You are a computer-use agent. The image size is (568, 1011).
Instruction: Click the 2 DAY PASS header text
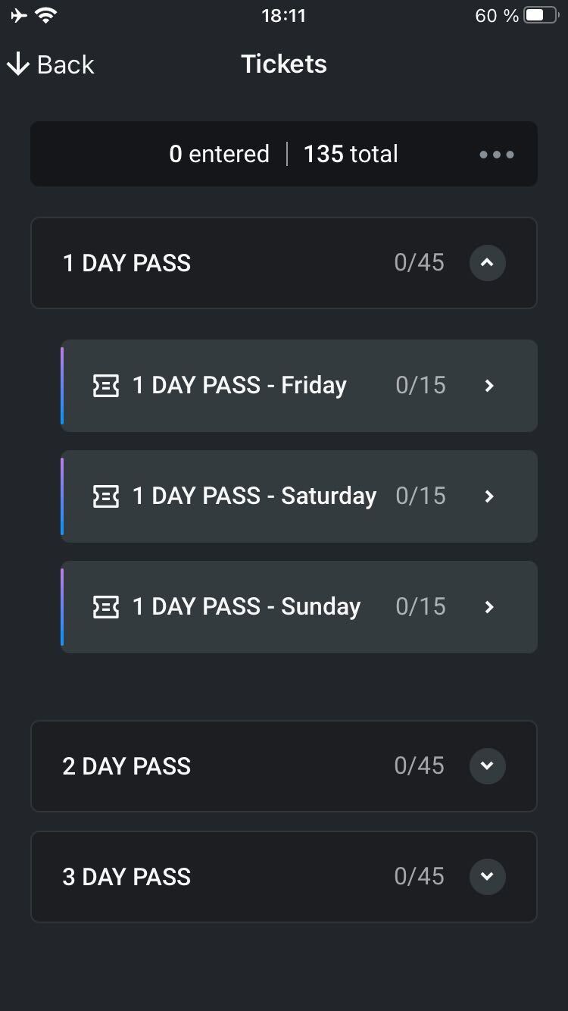(x=126, y=766)
